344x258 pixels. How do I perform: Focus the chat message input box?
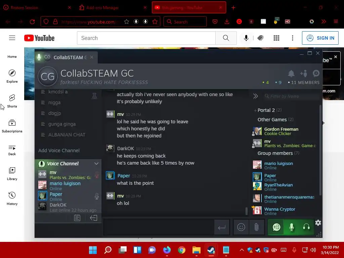coord(159,227)
